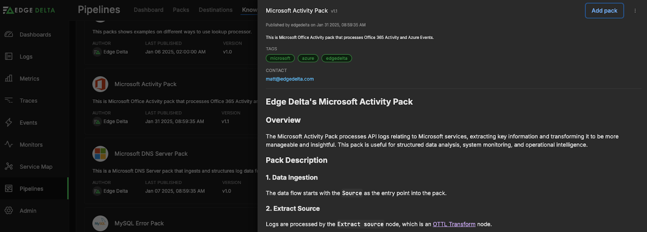Open the Dashboard tab in Pipelines
This screenshot has height=232, width=647.
coord(148,10)
